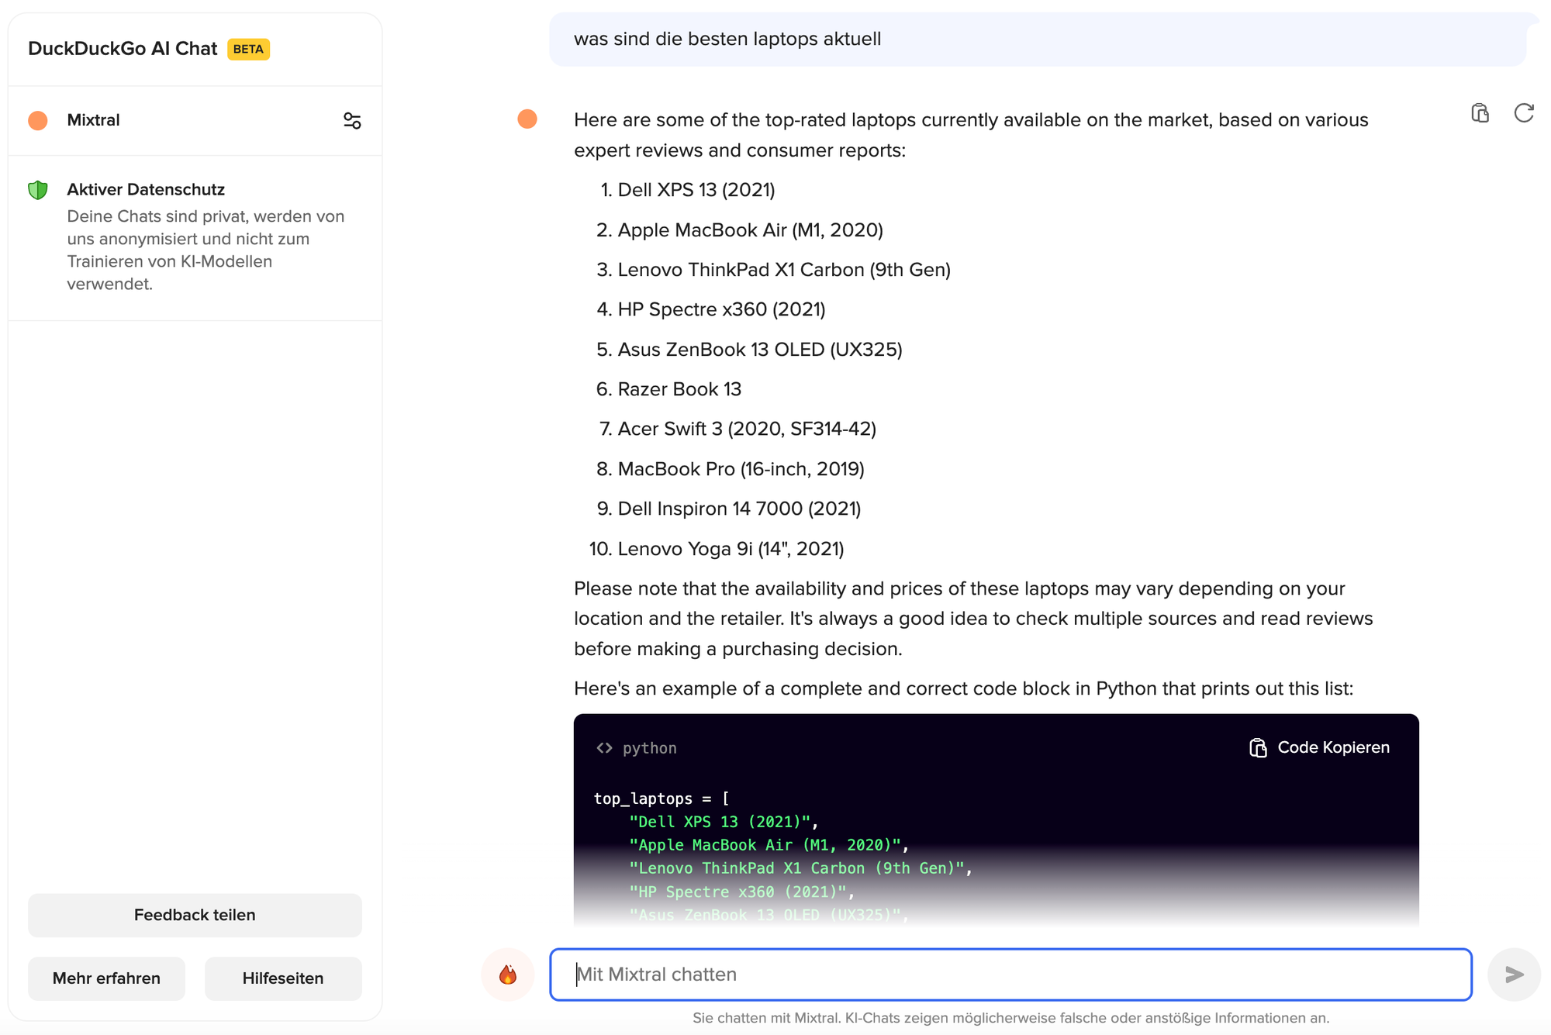The width and height of the screenshot is (1551, 1035).
Task: Click the Aktiver Datenschutz heading
Action: point(146,190)
